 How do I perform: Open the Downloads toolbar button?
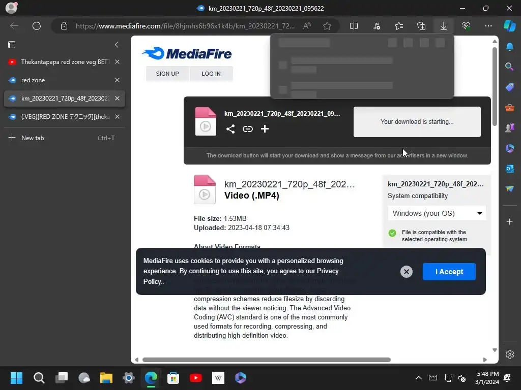(x=444, y=26)
